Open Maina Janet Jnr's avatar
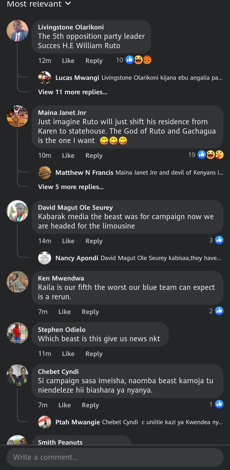 [18, 116]
